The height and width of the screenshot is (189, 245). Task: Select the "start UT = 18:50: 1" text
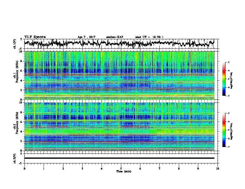coord(149,37)
